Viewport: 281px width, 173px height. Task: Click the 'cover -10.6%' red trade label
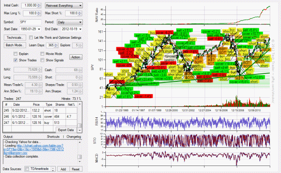156,68
